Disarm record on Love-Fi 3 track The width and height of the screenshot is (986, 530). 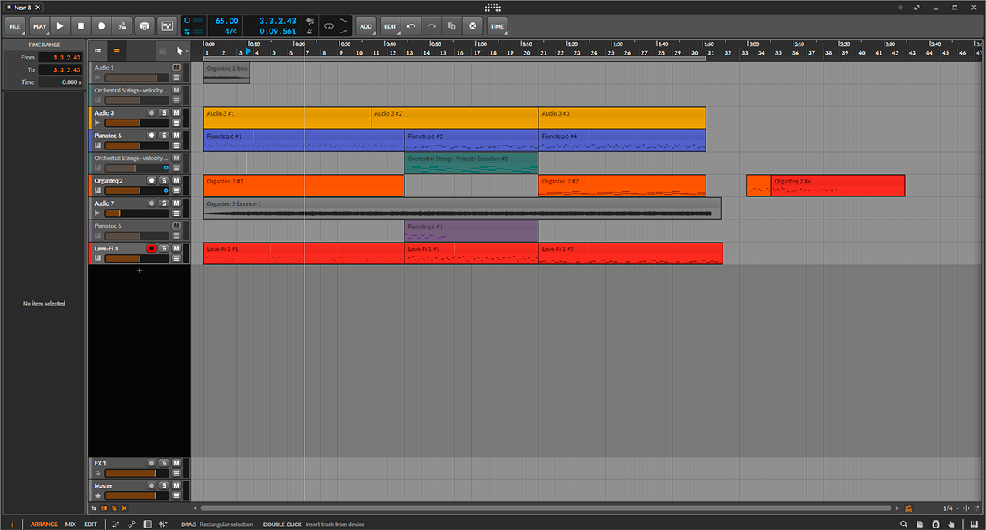pos(152,248)
